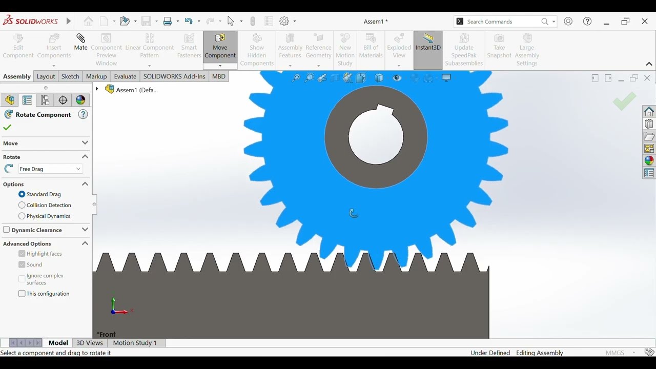Open the ConfigurationManager tab icon

pos(45,100)
